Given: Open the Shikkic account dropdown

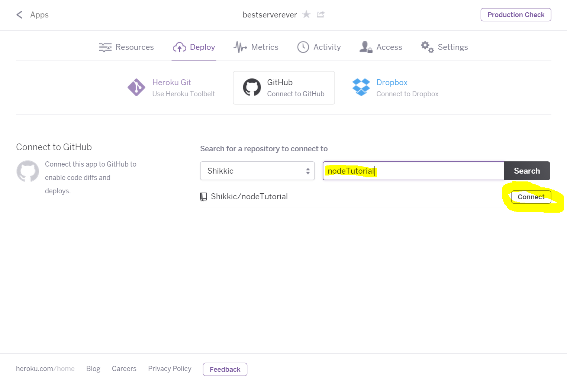Looking at the screenshot, I should pyautogui.click(x=257, y=171).
